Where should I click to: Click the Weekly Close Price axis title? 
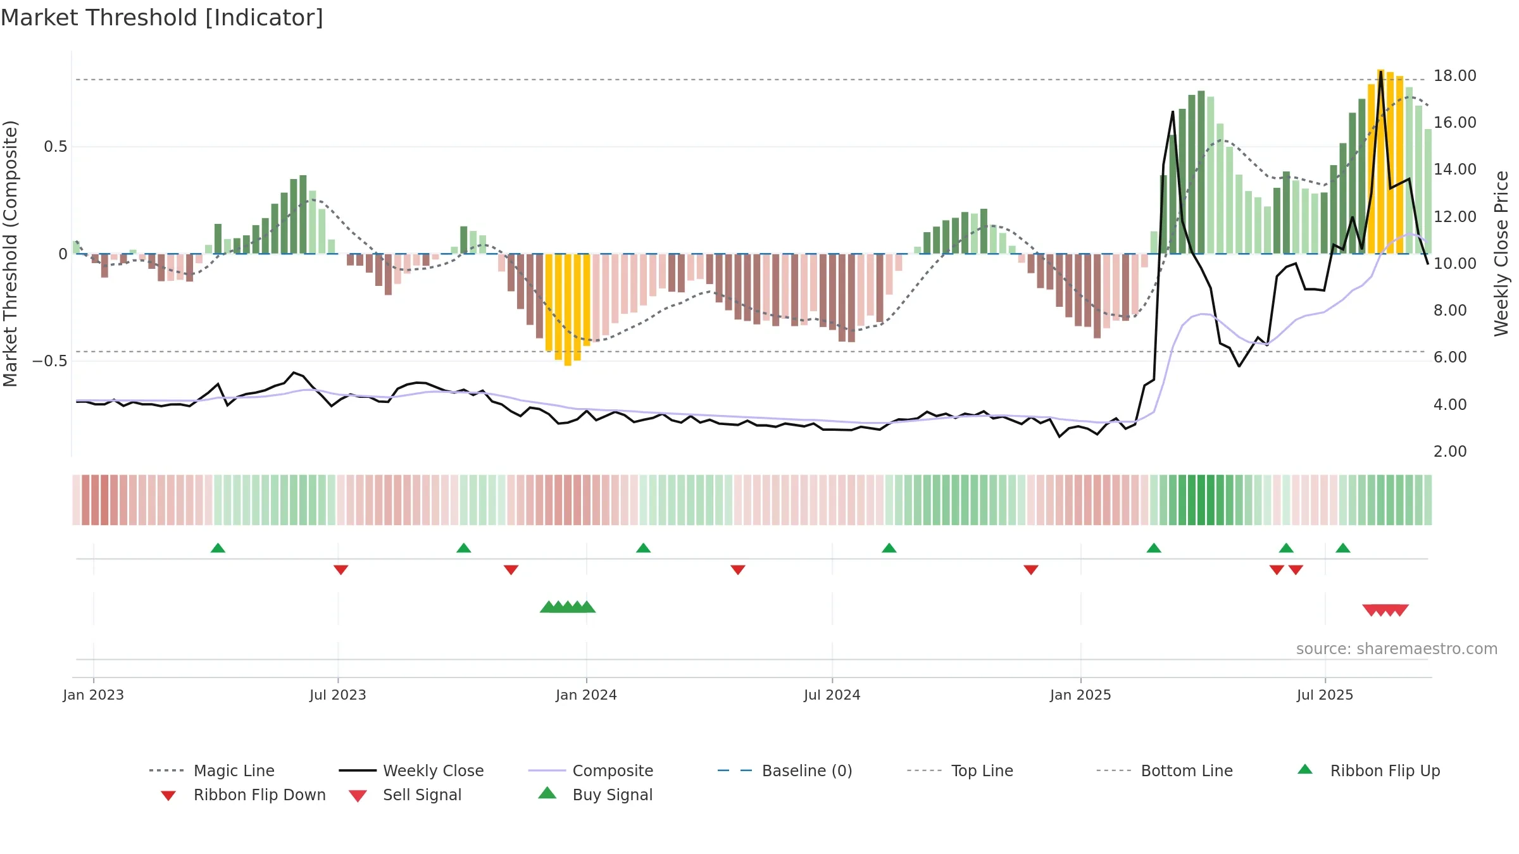click(x=1501, y=254)
